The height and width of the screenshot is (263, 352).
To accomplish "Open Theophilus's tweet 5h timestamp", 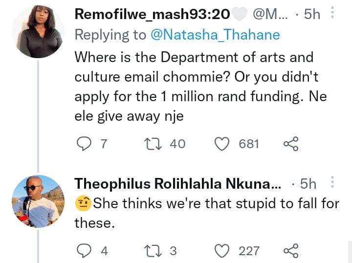I will click(x=308, y=184).
